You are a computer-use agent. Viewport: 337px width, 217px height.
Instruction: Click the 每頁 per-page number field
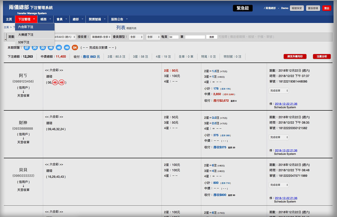[174, 37]
